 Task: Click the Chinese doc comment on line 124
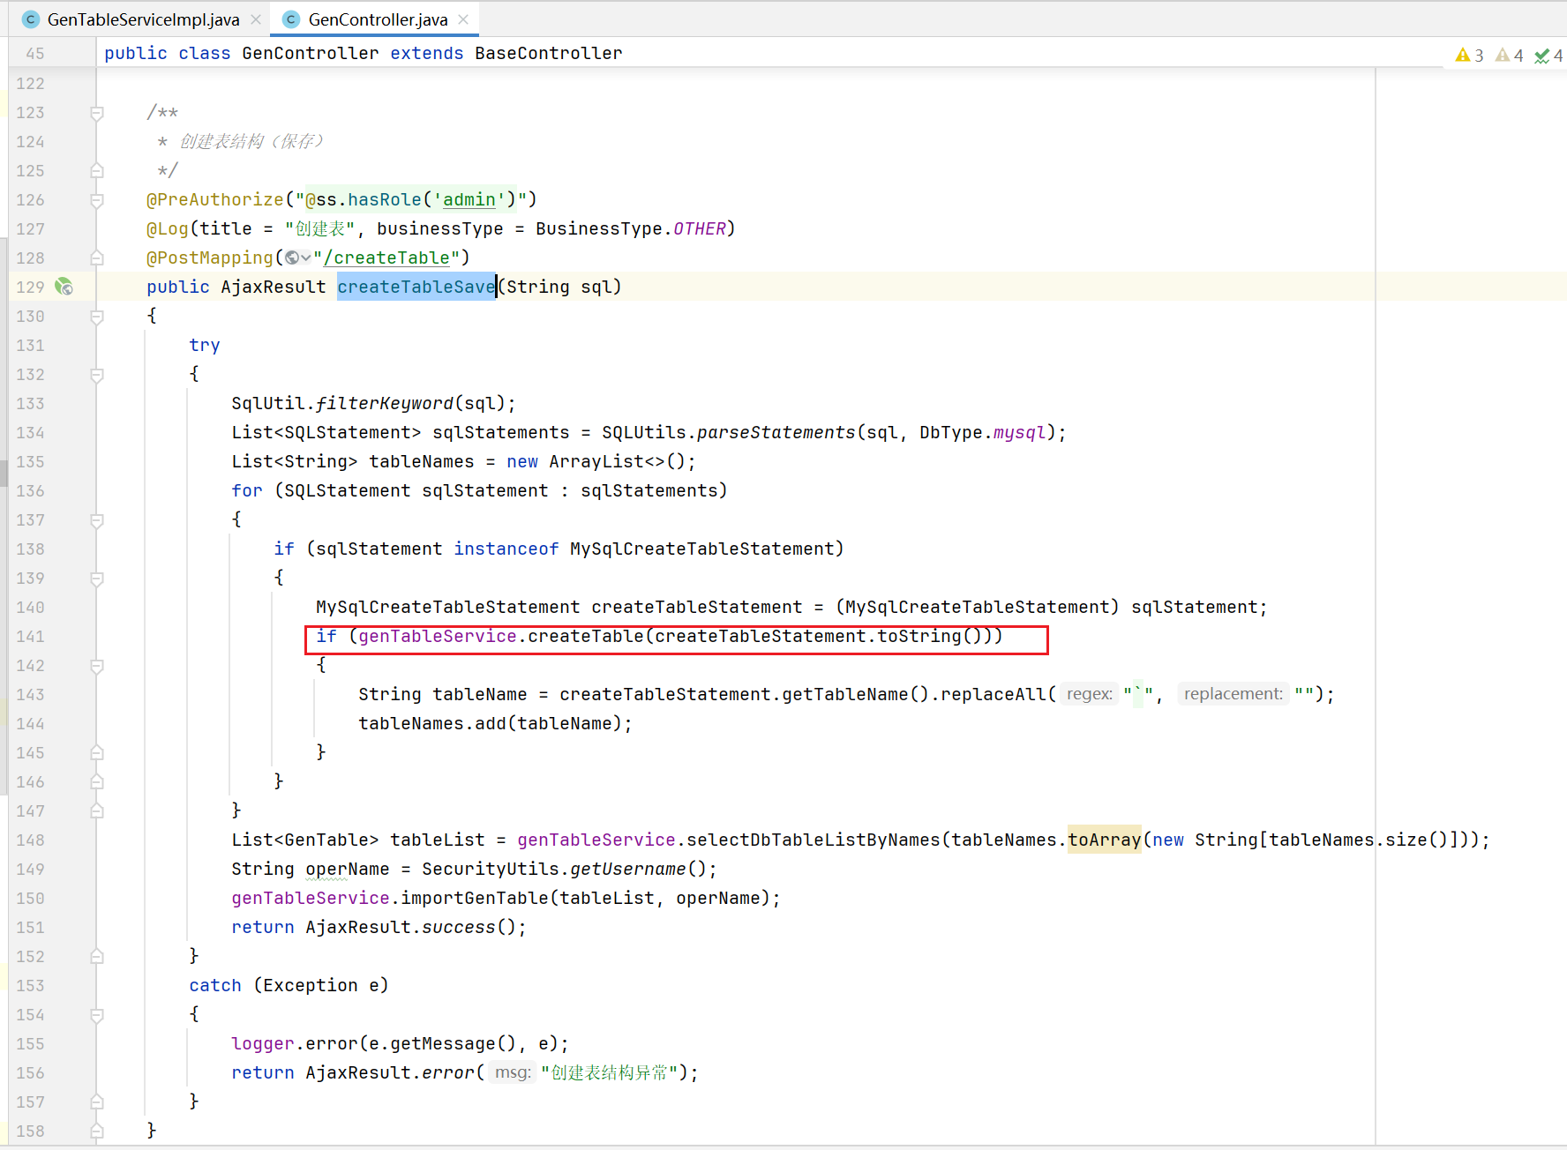252,141
